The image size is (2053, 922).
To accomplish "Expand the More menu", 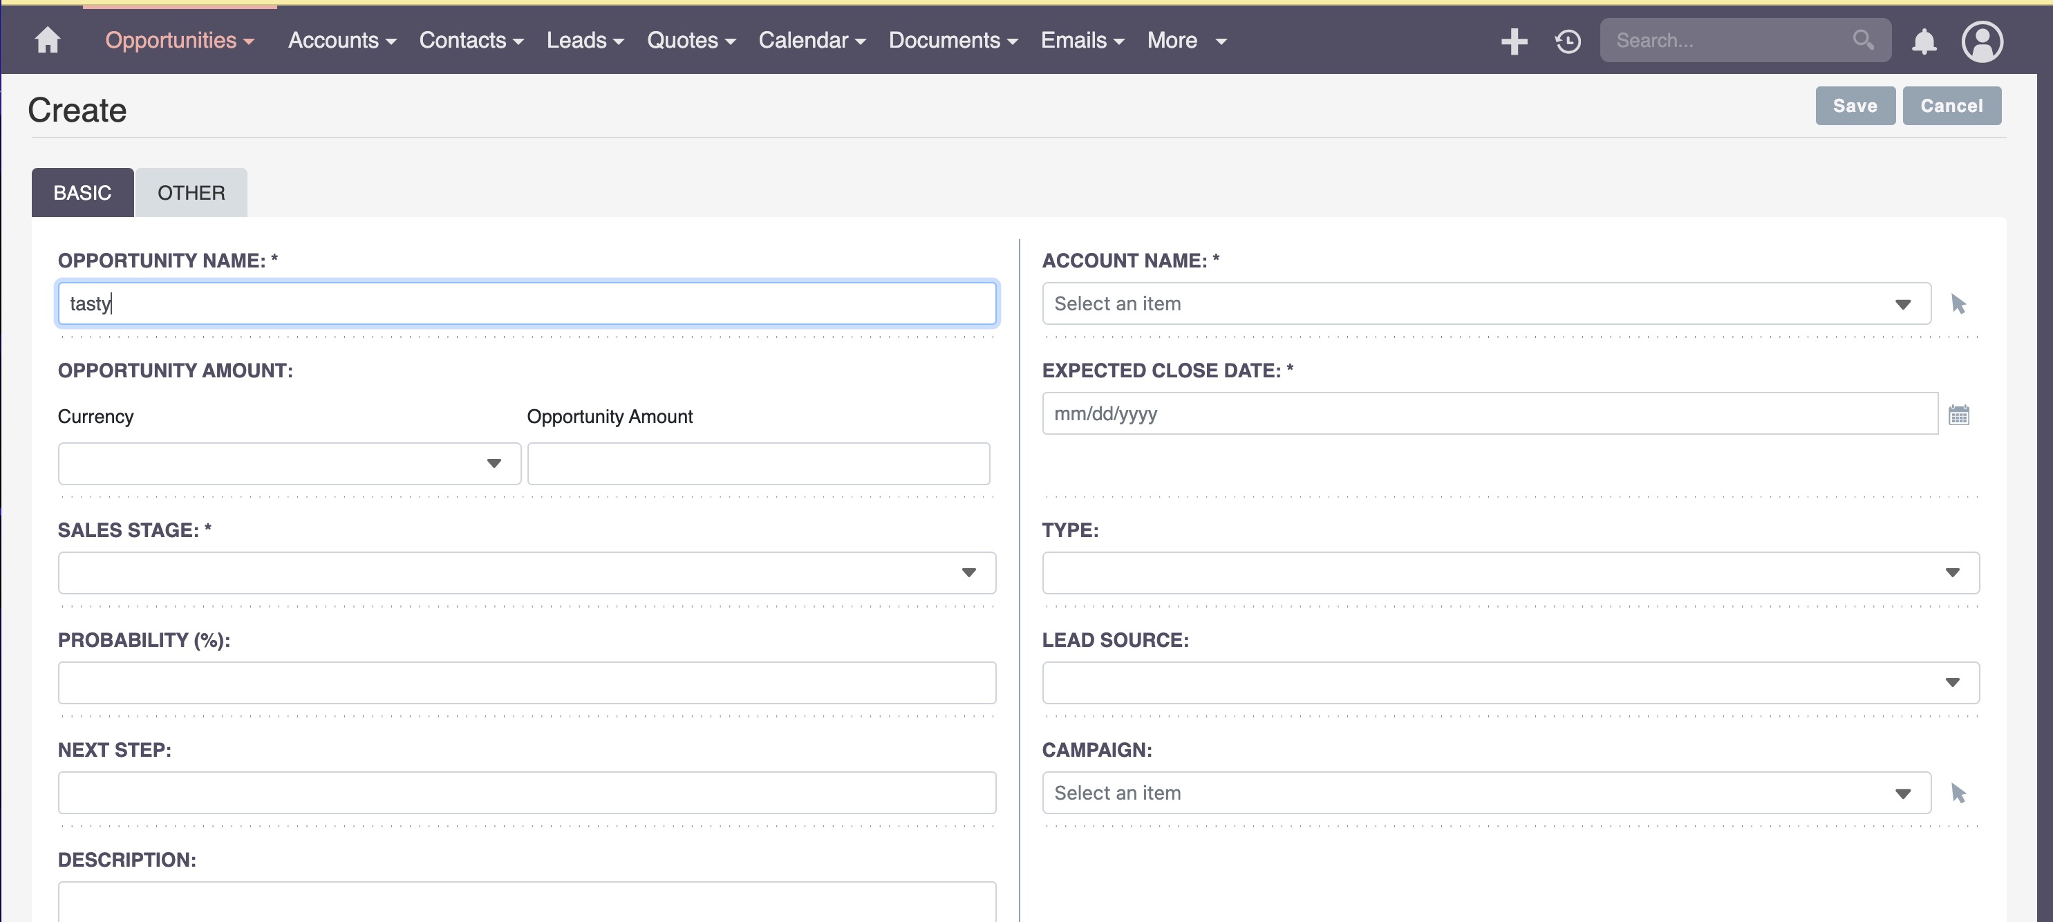I will click(1187, 40).
